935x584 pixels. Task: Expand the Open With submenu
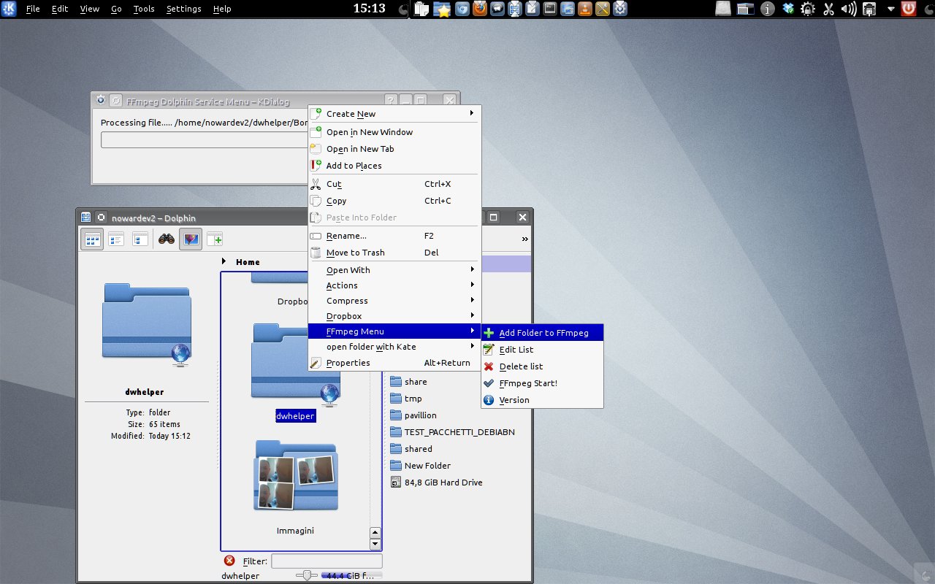coord(394,270)
